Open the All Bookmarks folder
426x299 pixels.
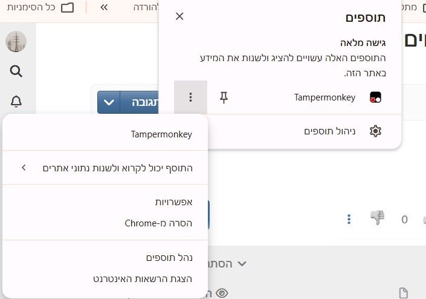[40, 7]
